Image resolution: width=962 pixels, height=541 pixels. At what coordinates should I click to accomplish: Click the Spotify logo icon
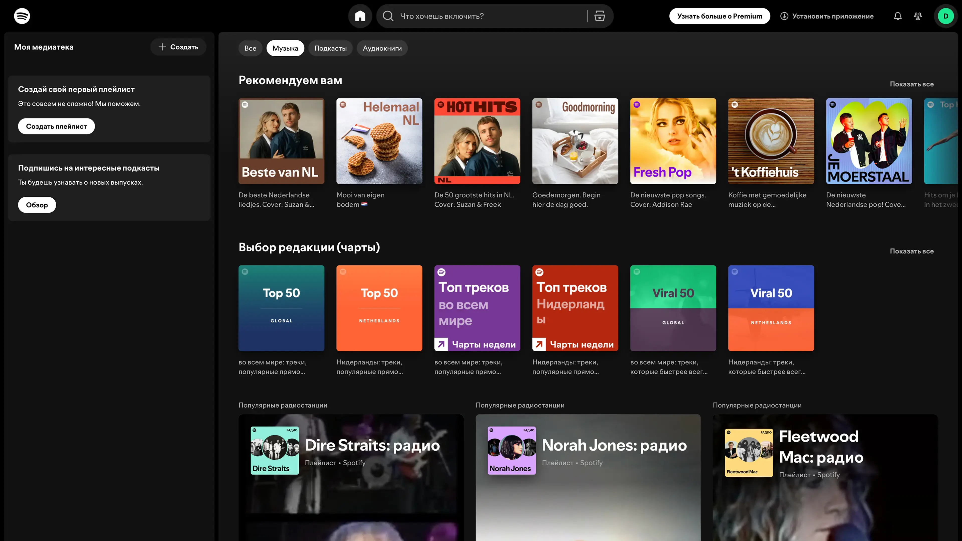click(22, 16)
